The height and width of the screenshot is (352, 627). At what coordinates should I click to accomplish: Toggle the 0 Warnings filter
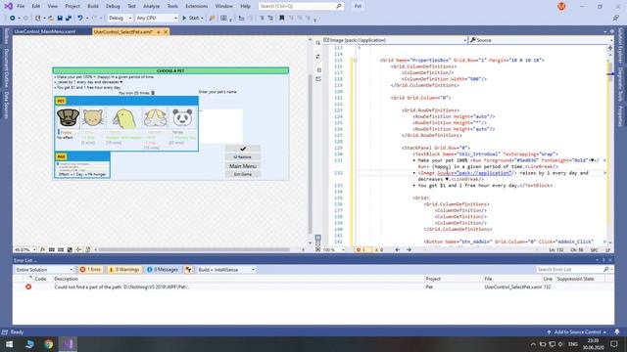pos(124,270)
